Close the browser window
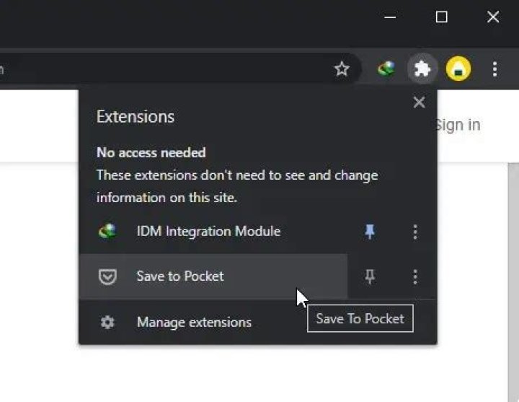 pos(493,17)
